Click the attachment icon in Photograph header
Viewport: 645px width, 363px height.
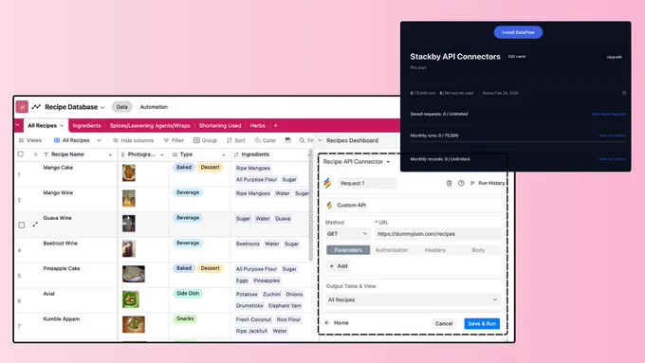[x=122, y=154]
